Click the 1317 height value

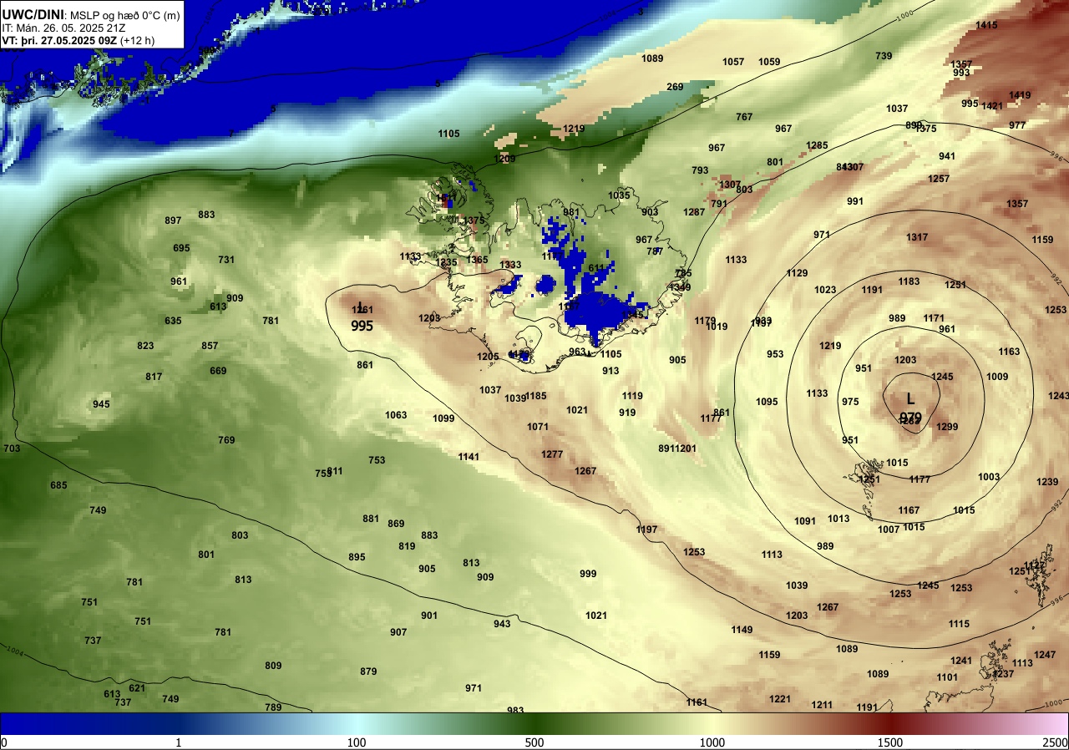pos(917,237)
